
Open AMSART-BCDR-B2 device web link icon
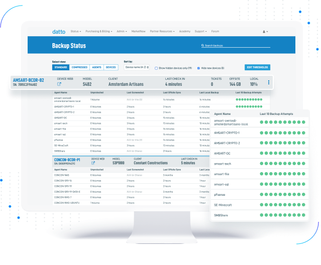point(59,84)
